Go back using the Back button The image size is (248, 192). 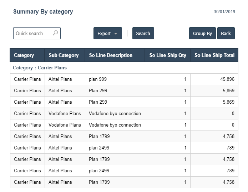tap(226, 33)
